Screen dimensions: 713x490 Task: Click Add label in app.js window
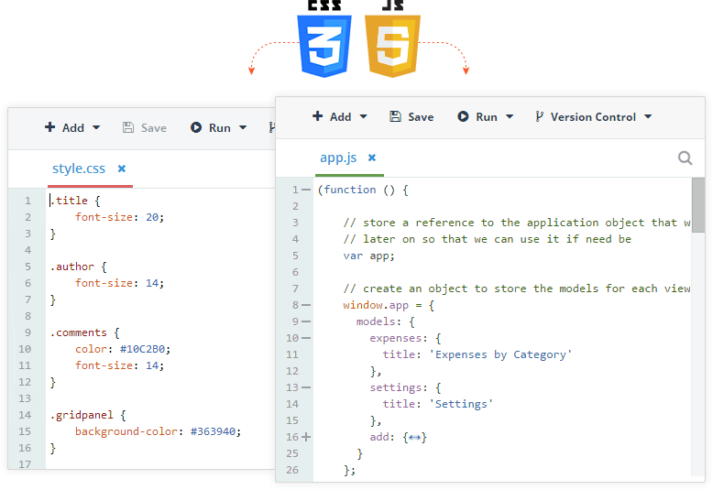pyautogui.click(x=341, y=117)
